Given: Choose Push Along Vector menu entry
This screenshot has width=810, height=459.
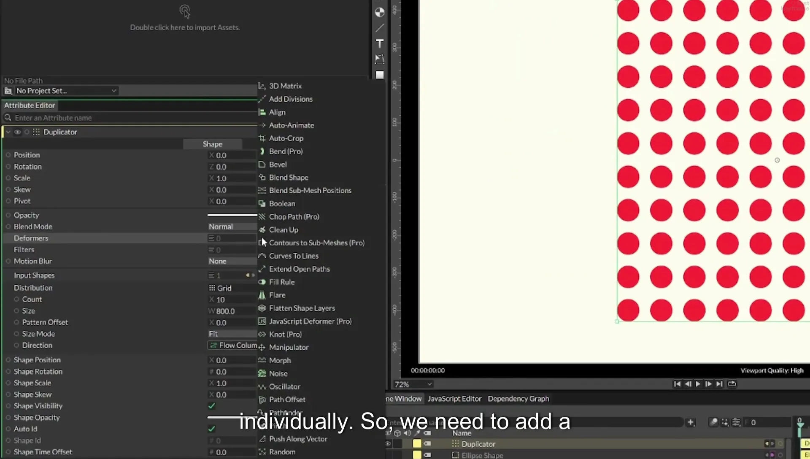Looking at the screenshot, I should click(298, 439).
